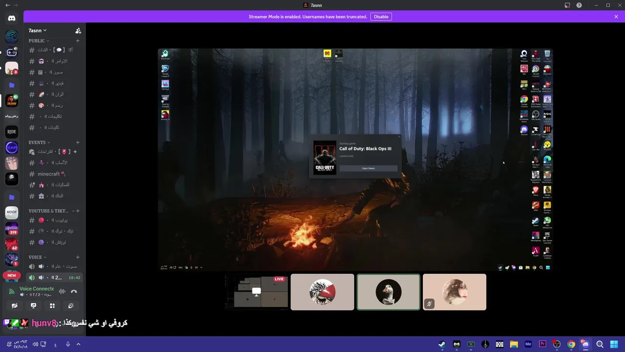Open the الألعاب text channel
625x352 pixels.
(55, 162)
